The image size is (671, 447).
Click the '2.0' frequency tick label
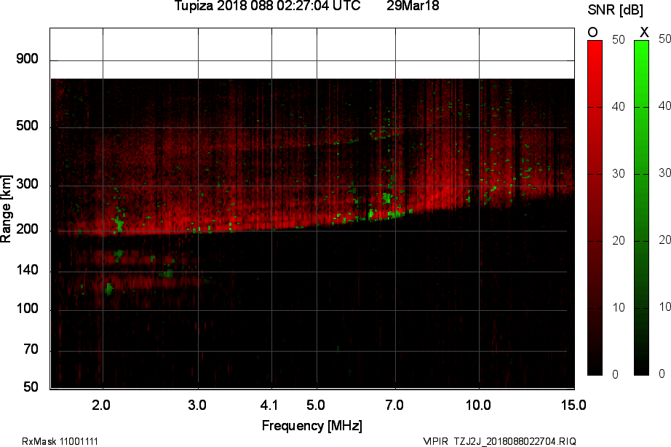(x=101, y=405)
